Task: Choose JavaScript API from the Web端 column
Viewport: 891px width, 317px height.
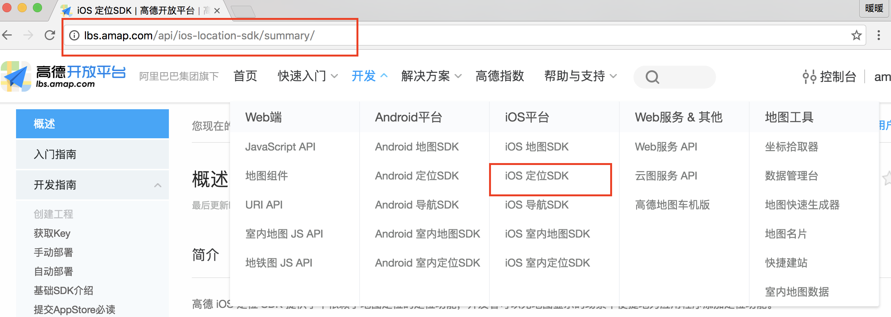Action: 280,147
